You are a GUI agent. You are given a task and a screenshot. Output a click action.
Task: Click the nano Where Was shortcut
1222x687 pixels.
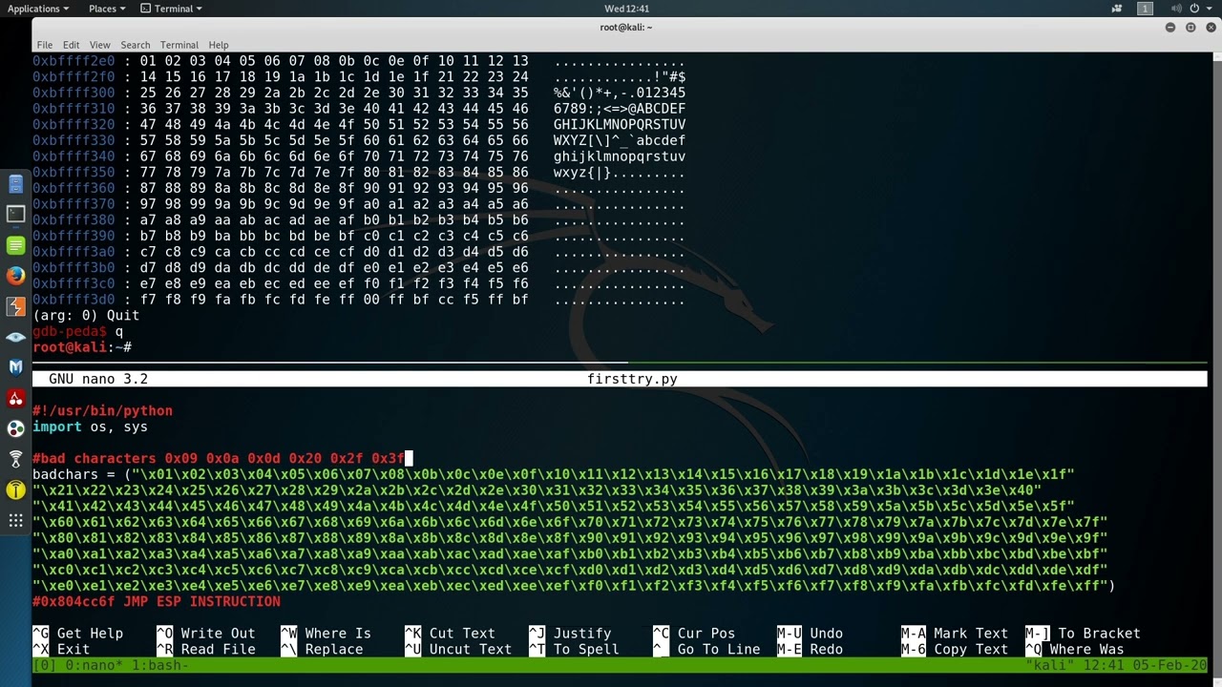click(1074, 650)
